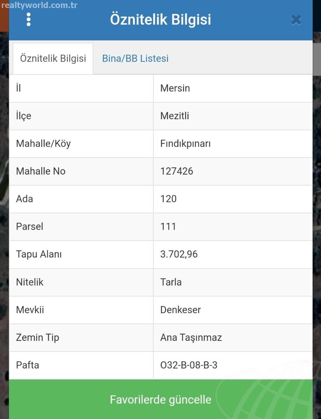Image resolution: width=321 pixels, height=419 pixels.
Task: Click the realtyworld.com.tr watermark link
Action: 39,5
